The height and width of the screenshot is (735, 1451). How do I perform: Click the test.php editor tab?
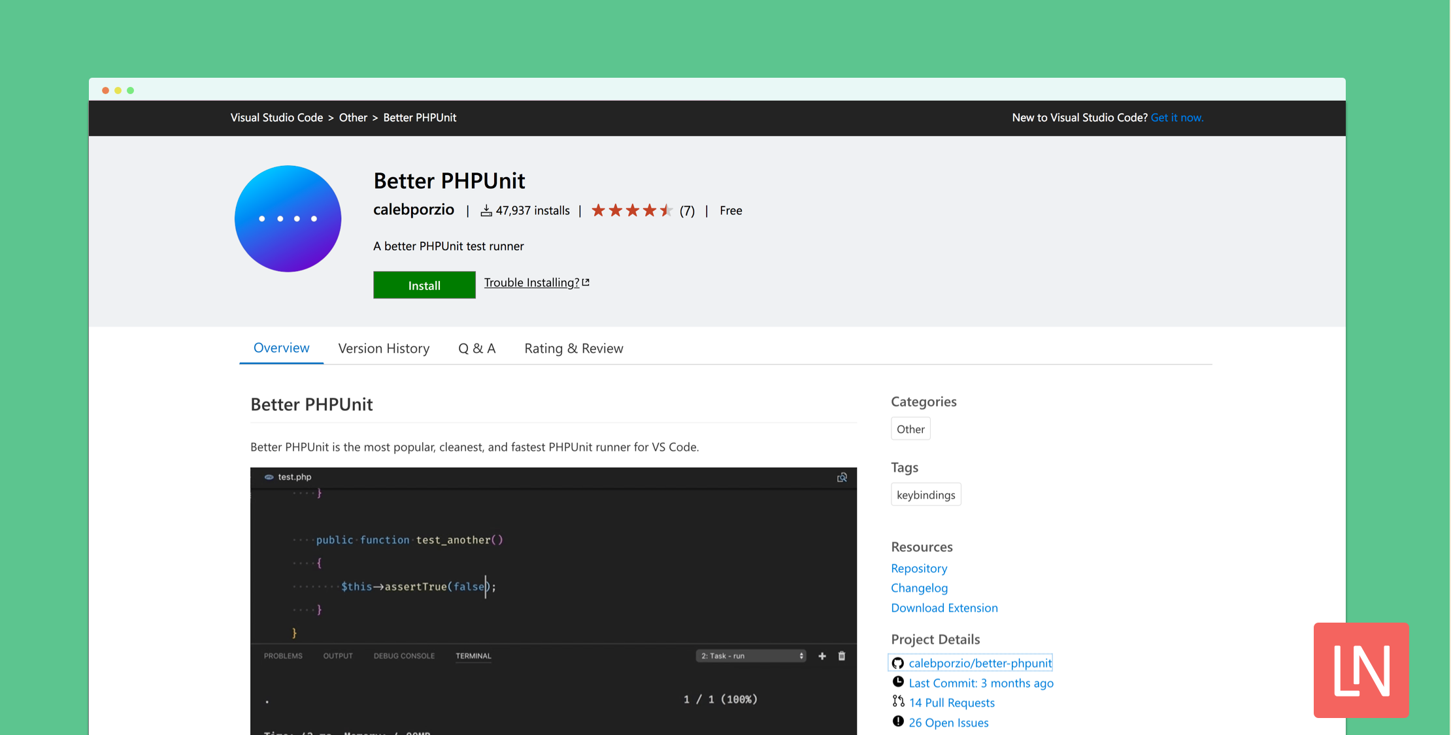pyautogui.click(x=288, y=477)
